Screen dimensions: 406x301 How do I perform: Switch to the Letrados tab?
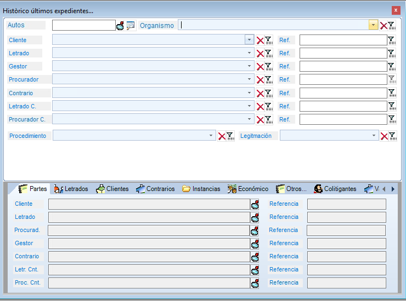tap(71, 189)
